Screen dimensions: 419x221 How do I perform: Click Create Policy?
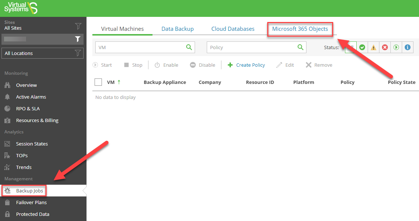pos(246,65)
